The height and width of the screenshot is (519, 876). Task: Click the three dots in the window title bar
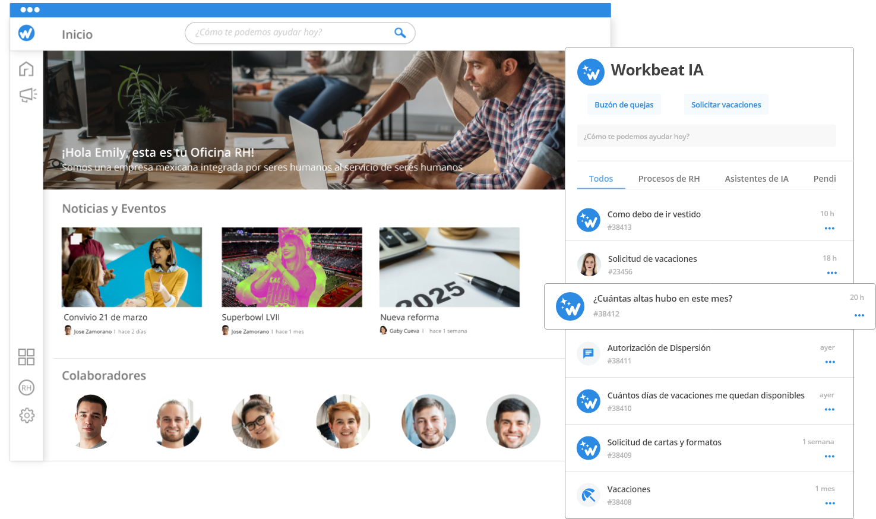pyautogui.click(x=30, y=10)
